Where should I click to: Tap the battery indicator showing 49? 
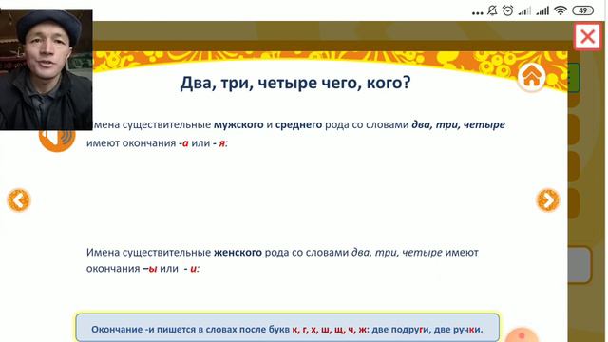coord(582,10)
